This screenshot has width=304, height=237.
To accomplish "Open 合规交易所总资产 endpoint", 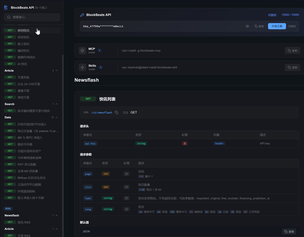I will click(31, 151).
